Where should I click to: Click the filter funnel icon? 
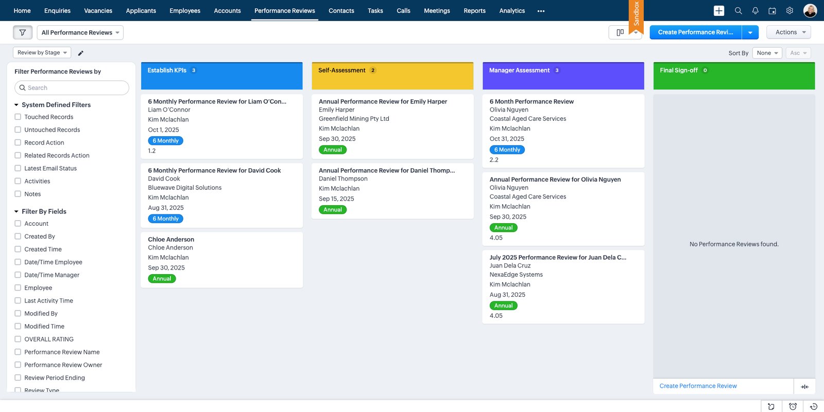(x=23, y=32)
